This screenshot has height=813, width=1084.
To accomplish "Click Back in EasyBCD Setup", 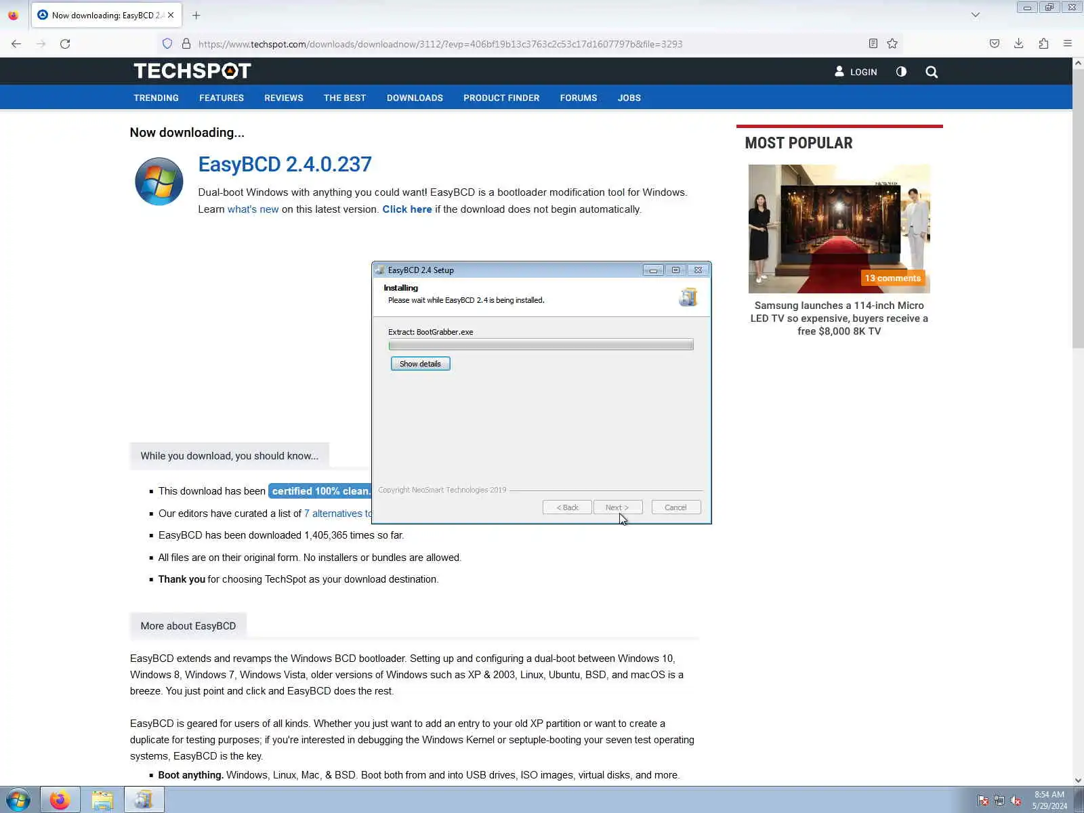I will point(567,507).
